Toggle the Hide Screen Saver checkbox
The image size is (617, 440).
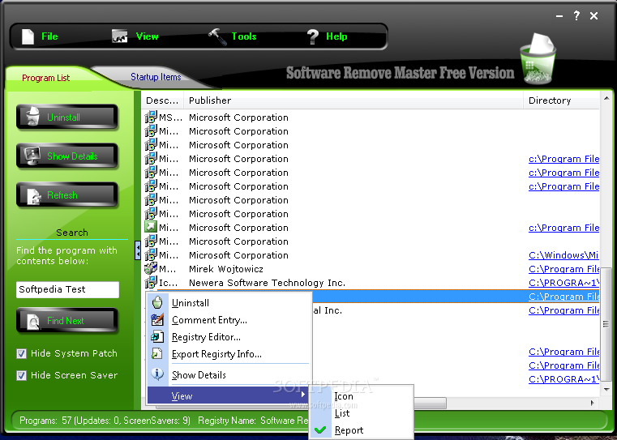(x=21, y=375)
